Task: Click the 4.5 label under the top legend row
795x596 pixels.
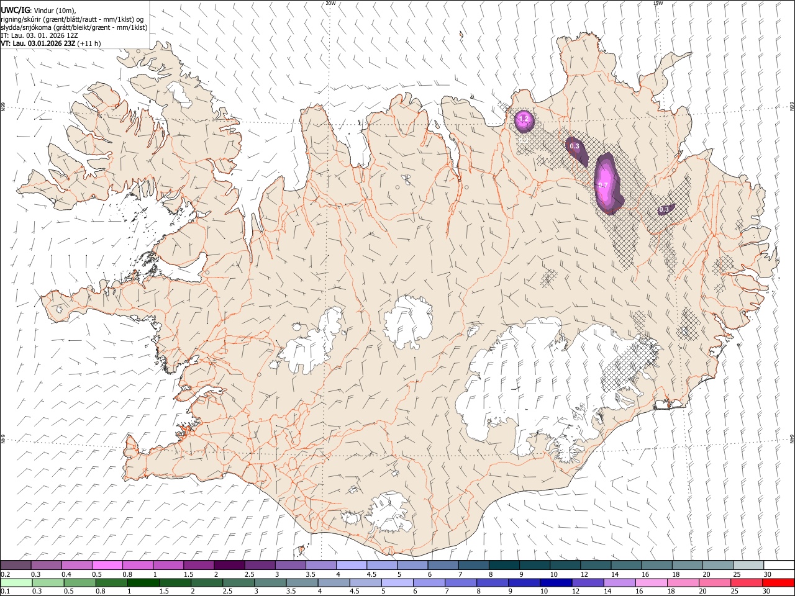Action: pyautogui.click(x=371, y=574)
